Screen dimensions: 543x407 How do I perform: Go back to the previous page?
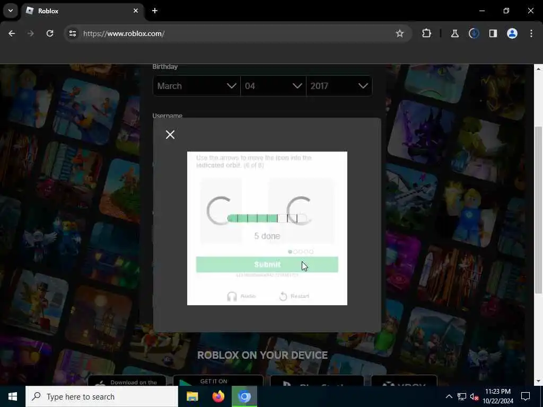pyautogui.click(x=12, y=33)
